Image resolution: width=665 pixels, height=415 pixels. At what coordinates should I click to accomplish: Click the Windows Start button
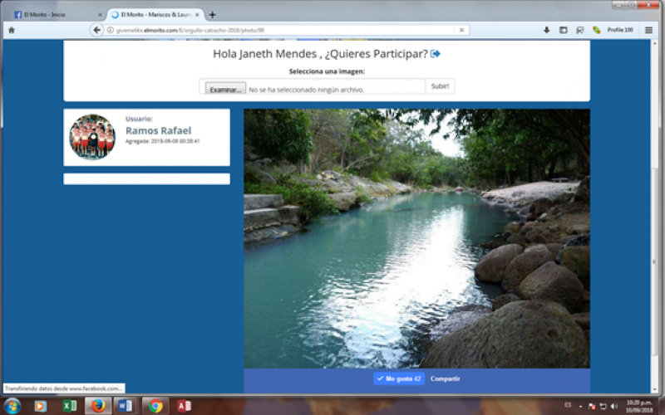pos(12,406)
